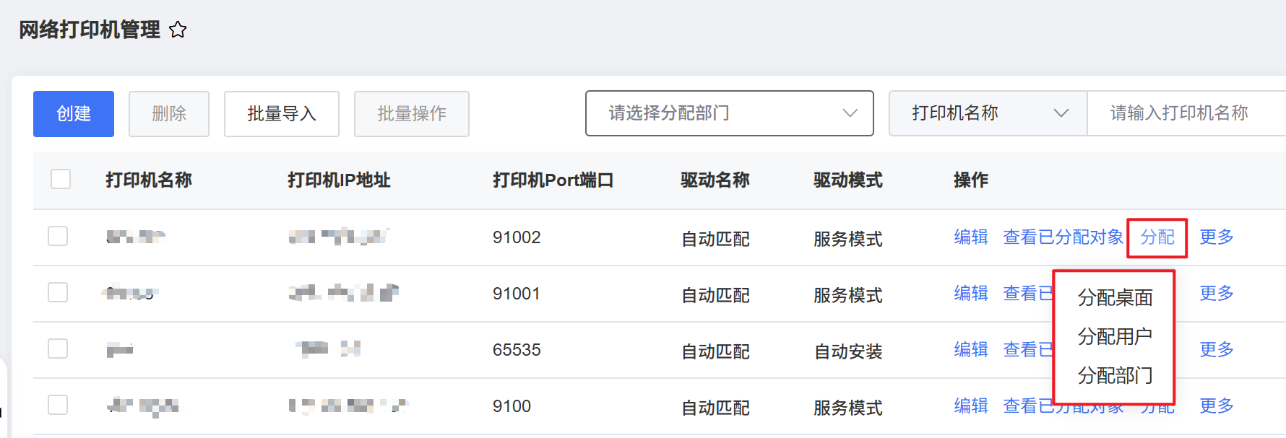Image resolution: width=1286 pixels, height=438 pixels.
Task: Open 查看已分配对象 for port 91002 printer
Action: pos(1063,237)
